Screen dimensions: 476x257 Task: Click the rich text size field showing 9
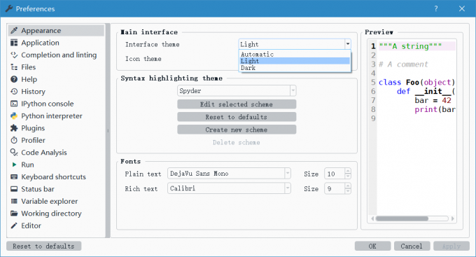coord(335,188)
